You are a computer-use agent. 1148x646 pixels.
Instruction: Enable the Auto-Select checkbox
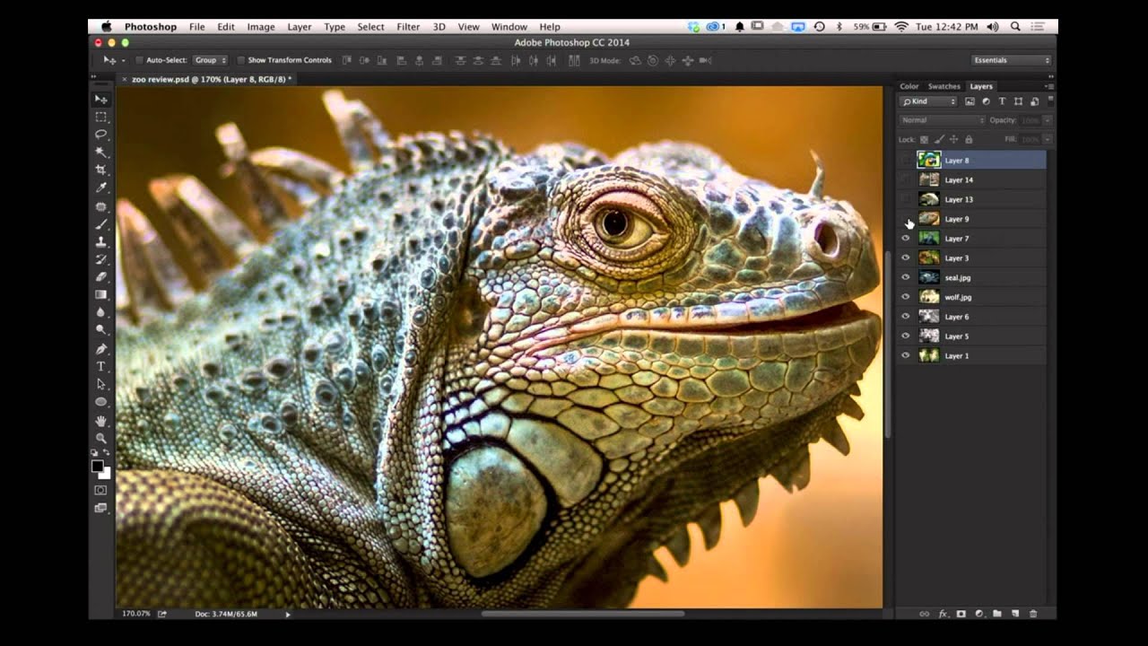(139, 60)
